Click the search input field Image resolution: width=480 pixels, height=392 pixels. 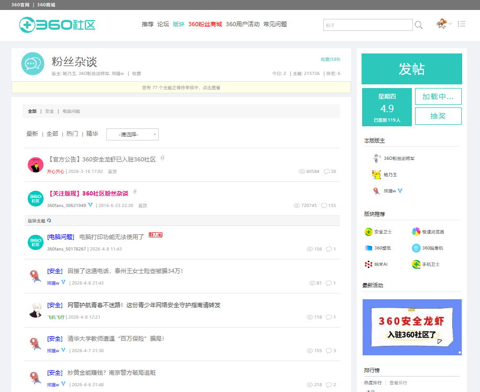point(368,25)
